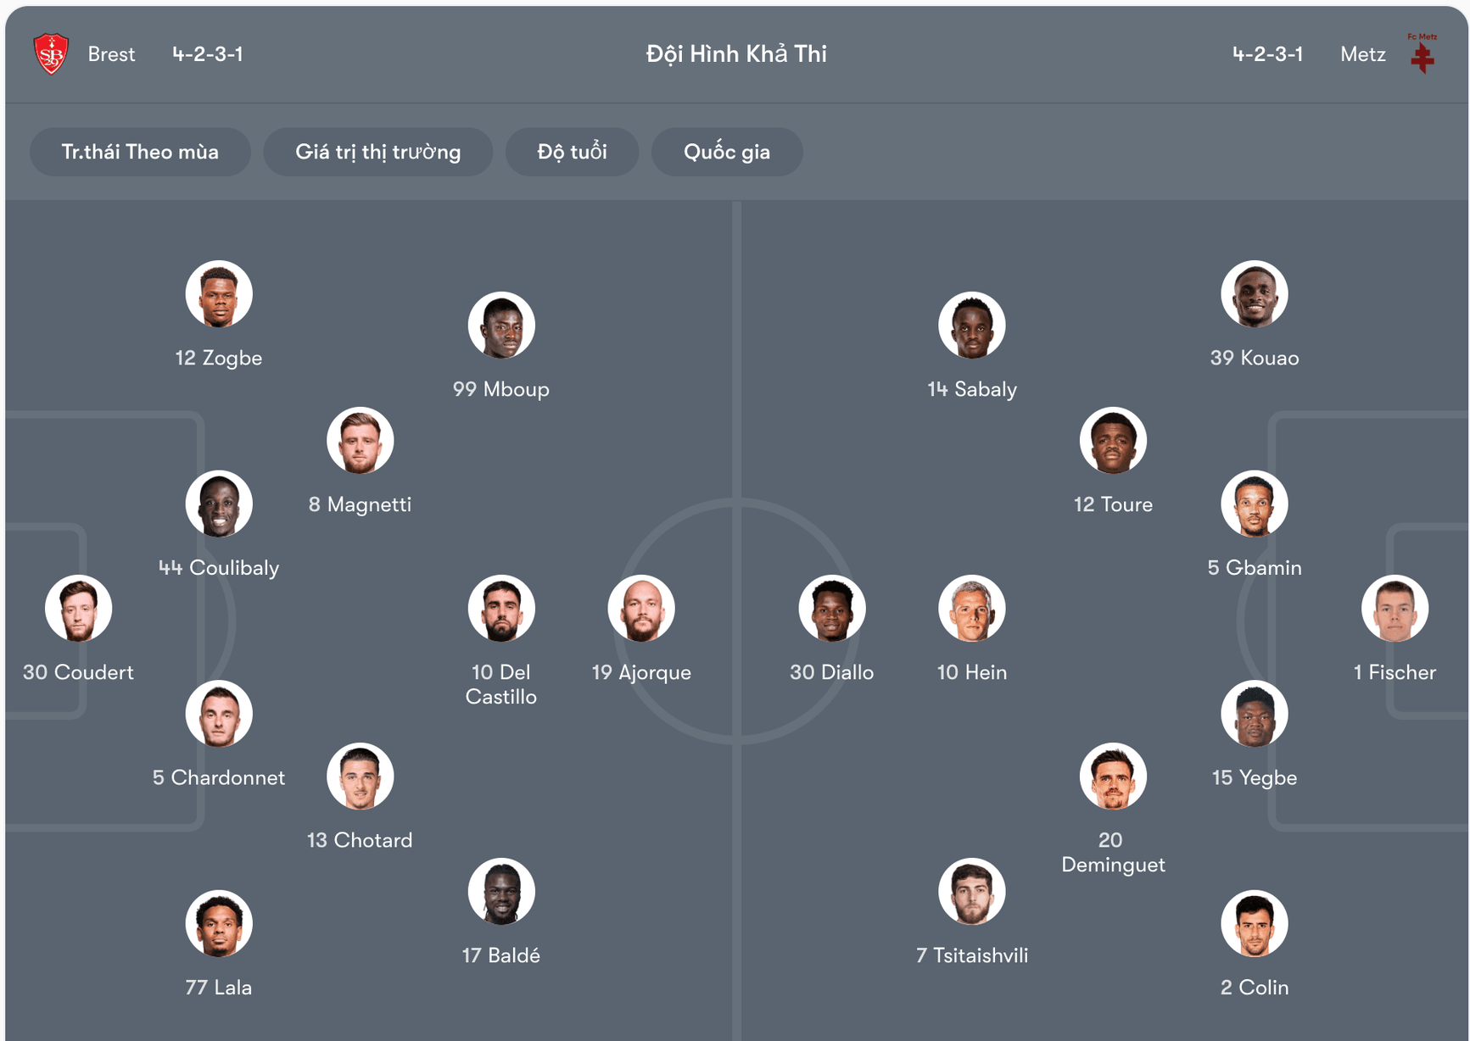Screen dimensions: 1470x1041
Task: Click the Metz team name link
Action: (x=1362, y=53)
